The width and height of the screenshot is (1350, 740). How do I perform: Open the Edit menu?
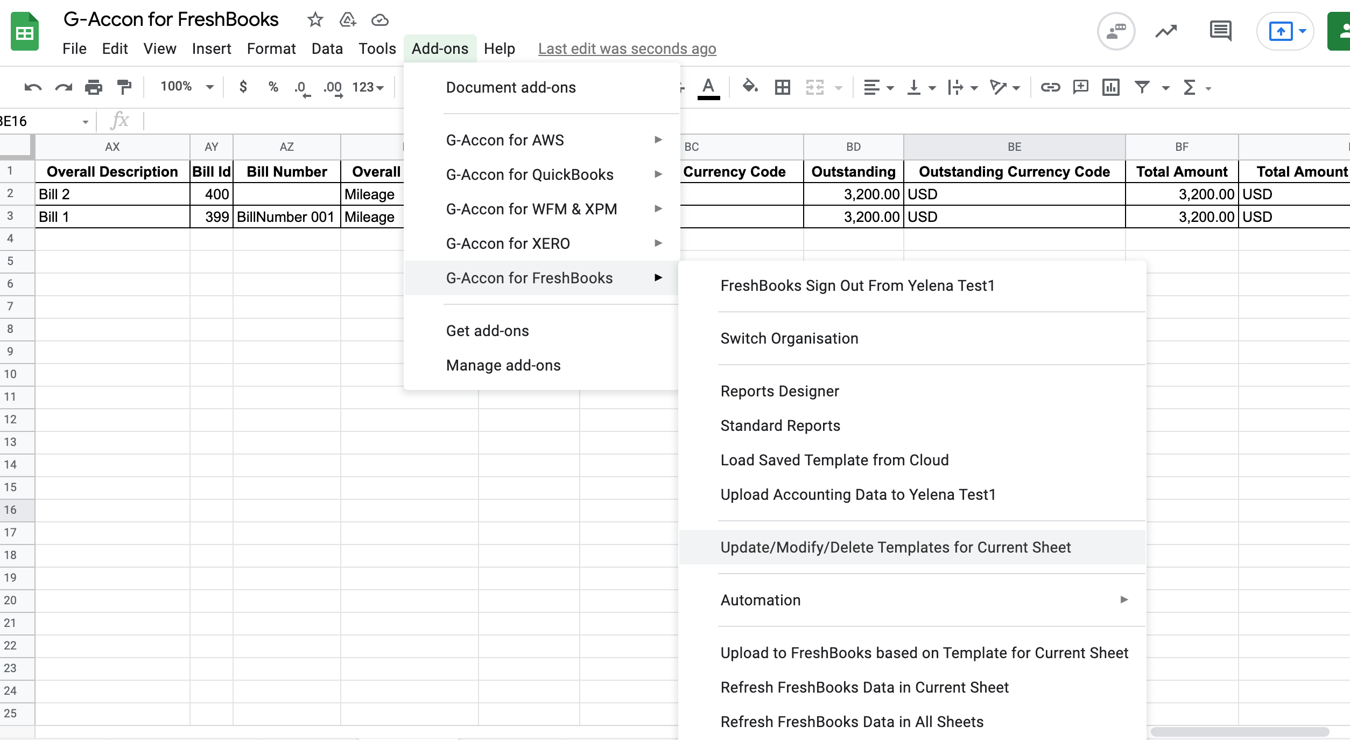[115, 49]
